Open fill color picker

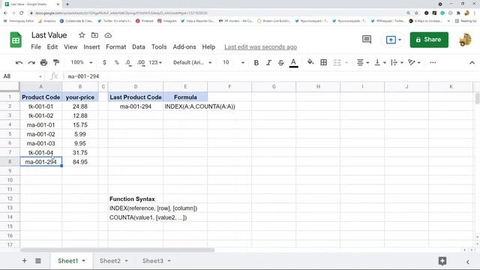click(x=310, y=62)
